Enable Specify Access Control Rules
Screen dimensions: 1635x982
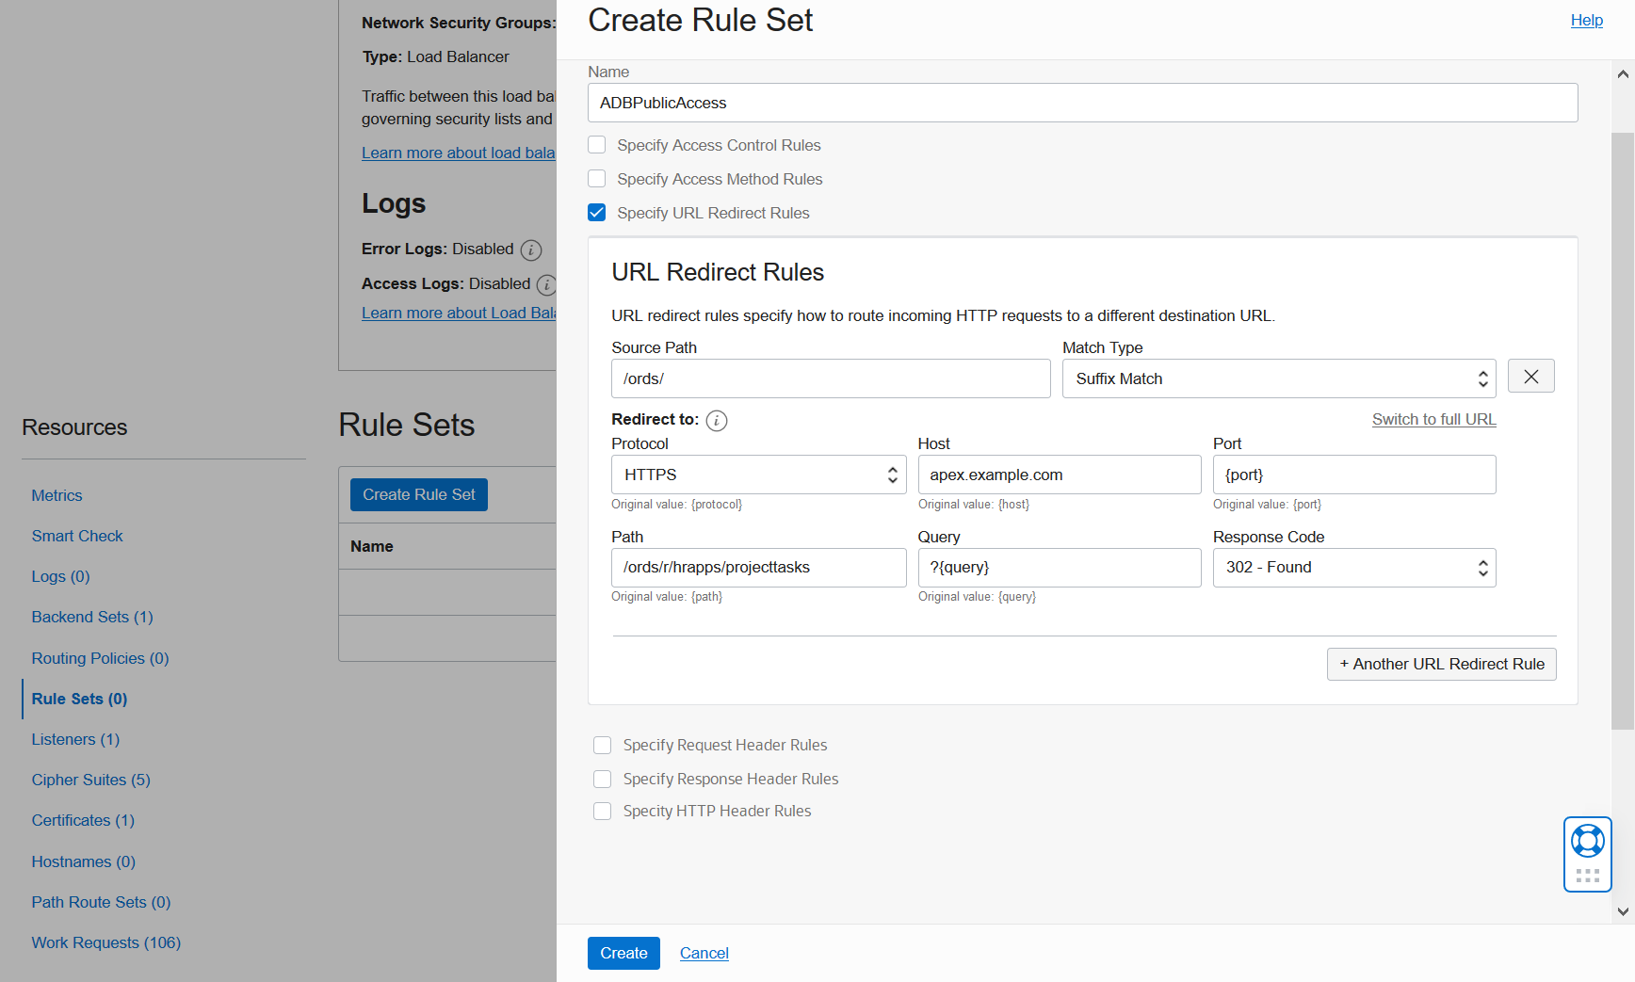pos(597,144)
